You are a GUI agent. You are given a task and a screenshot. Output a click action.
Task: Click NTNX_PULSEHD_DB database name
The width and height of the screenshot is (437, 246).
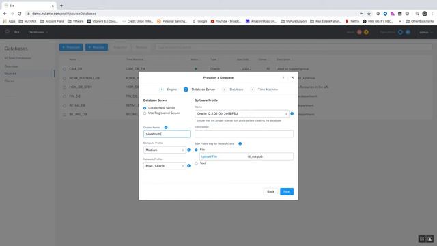(x=84, y=78)
